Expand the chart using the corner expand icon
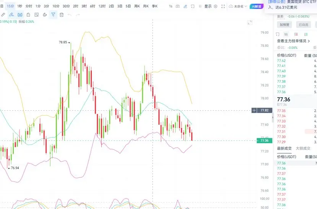Image resolution: width=317 pixels, height=209 pixels. click(250, 23)
